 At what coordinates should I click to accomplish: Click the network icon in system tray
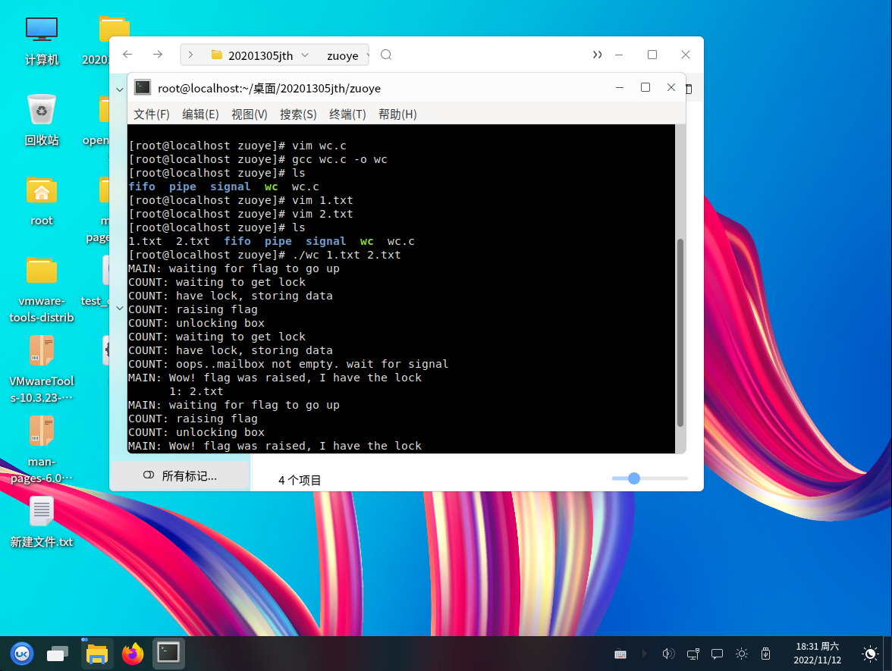click(693, 654)
